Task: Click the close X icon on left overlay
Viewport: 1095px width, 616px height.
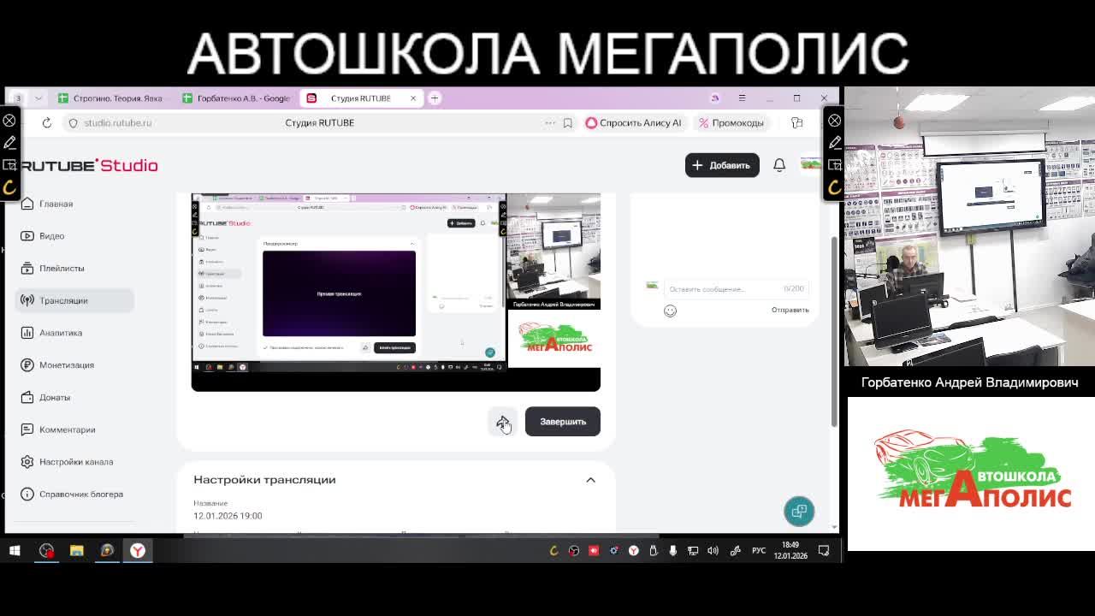Action: pyautogui.click(x=9, y=121)
